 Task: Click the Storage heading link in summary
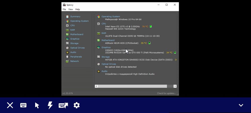click(105, 57)
